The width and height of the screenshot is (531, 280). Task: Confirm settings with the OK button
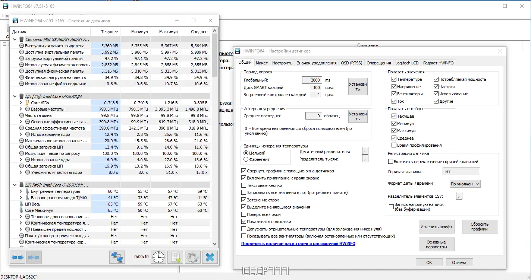429,262
